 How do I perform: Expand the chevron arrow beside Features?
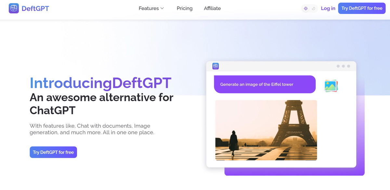[162, 8]
